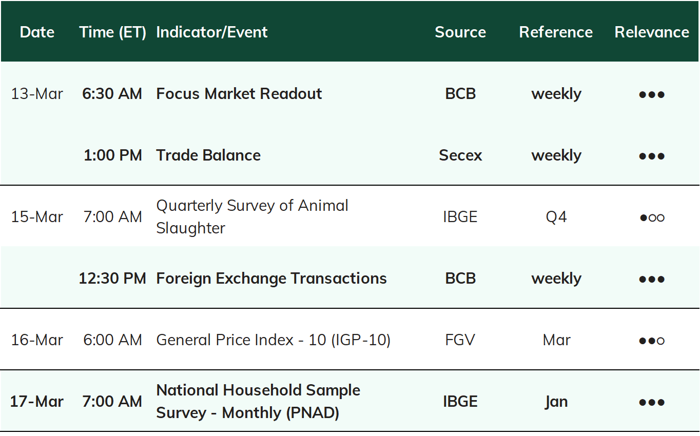Select the 17-Mar date cell
This screenshot has width=700, height=436.
coord(37,401)
